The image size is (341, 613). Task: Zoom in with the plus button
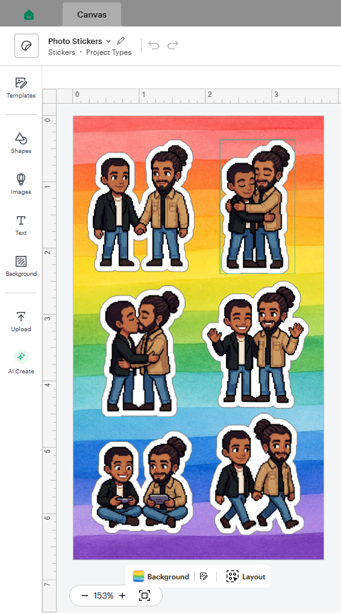pos(122,596)
